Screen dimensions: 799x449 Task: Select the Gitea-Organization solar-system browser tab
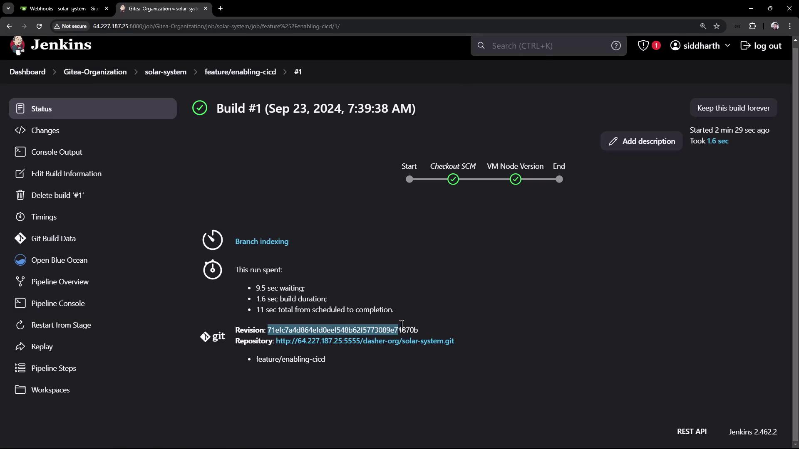tap(163, 8)
